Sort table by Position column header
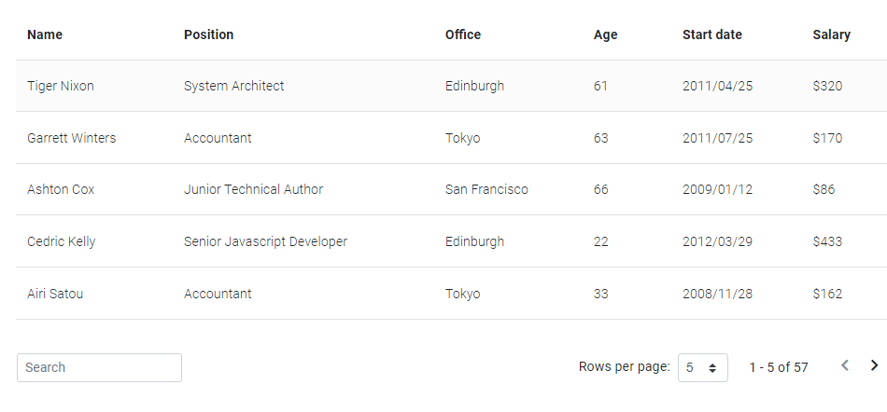This screenshot has width=887, height=412. tap(209, 34)
